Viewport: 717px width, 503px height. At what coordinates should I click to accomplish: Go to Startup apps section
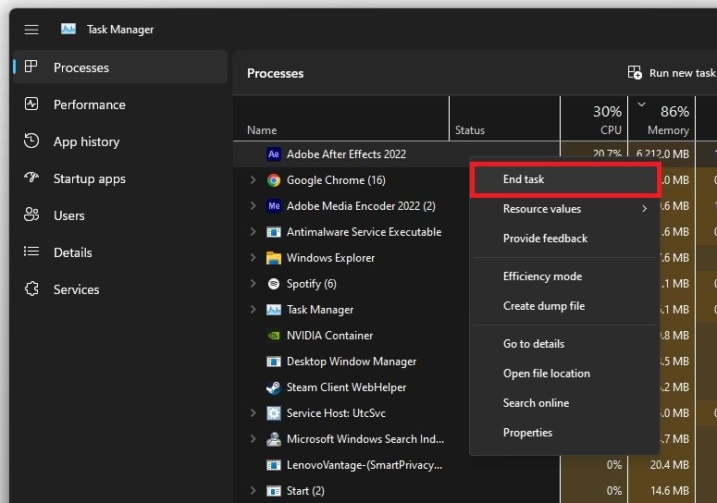pos(89,178)
